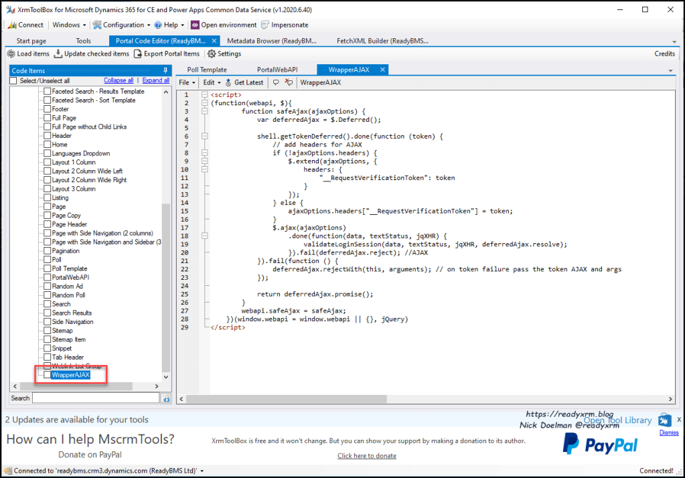685x478 pixels.
Task: Click the Impersonate icon
Action: [x=266, y=25]
